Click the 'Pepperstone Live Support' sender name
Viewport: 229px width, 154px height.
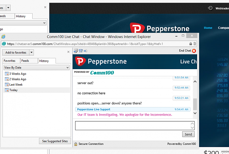click(x=94, y=109)
